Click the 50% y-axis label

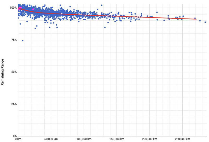point(14,72)
